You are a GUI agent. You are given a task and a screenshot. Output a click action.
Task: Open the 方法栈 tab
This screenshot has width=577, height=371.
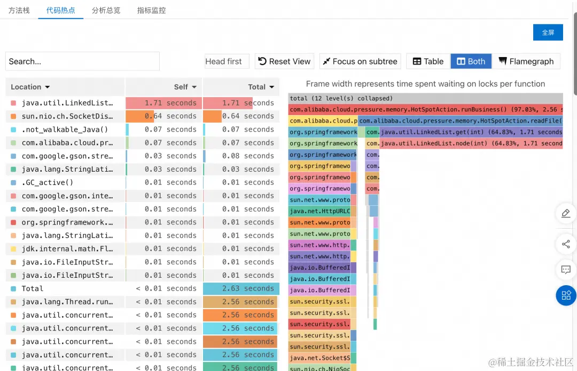(x=19, y=10)
